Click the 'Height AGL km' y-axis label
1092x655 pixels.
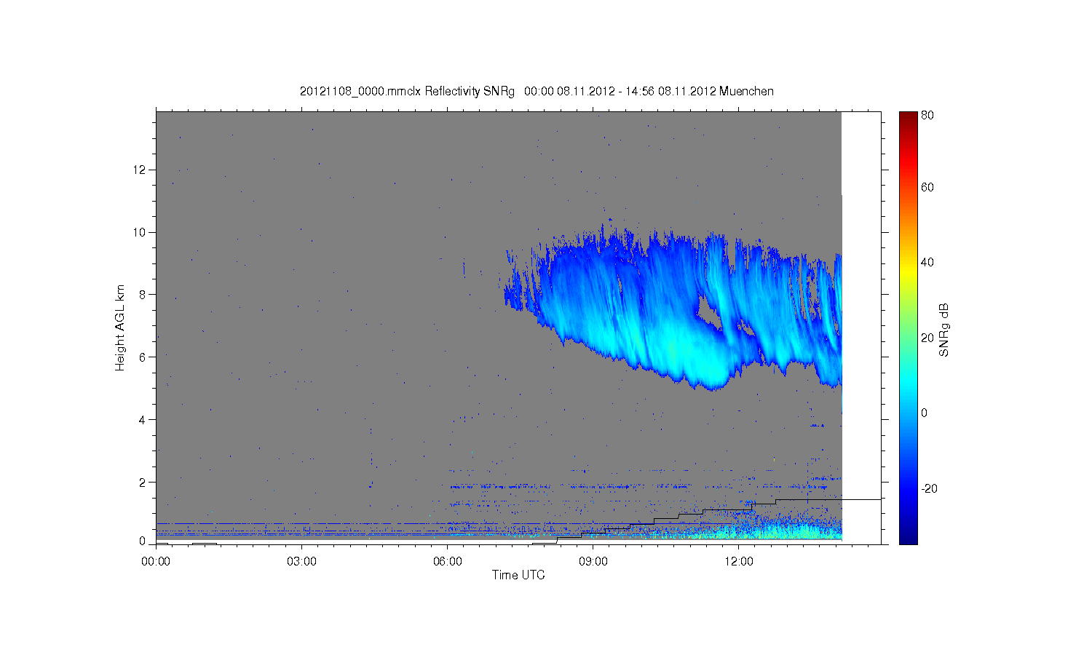pos(120,327)
